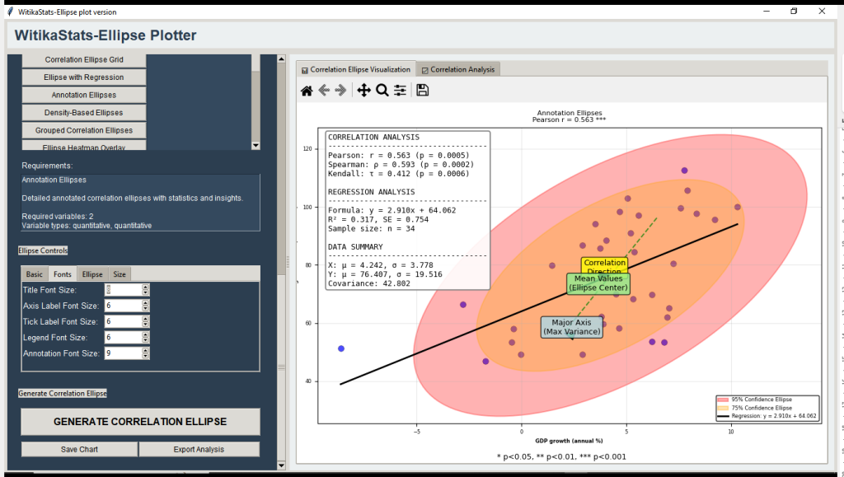Viewport: 844px width, 477px height.
Task: Choose Density-Based Ellipses chart type
Action: [x=84, y=113]
